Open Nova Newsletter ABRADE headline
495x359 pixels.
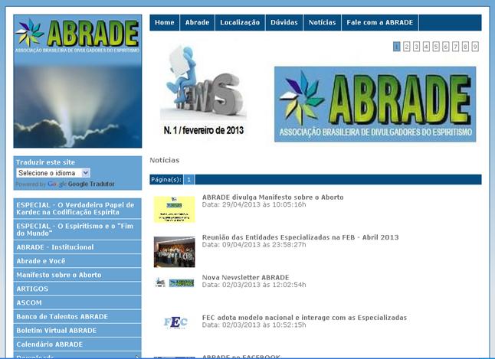tap(246, 277)
